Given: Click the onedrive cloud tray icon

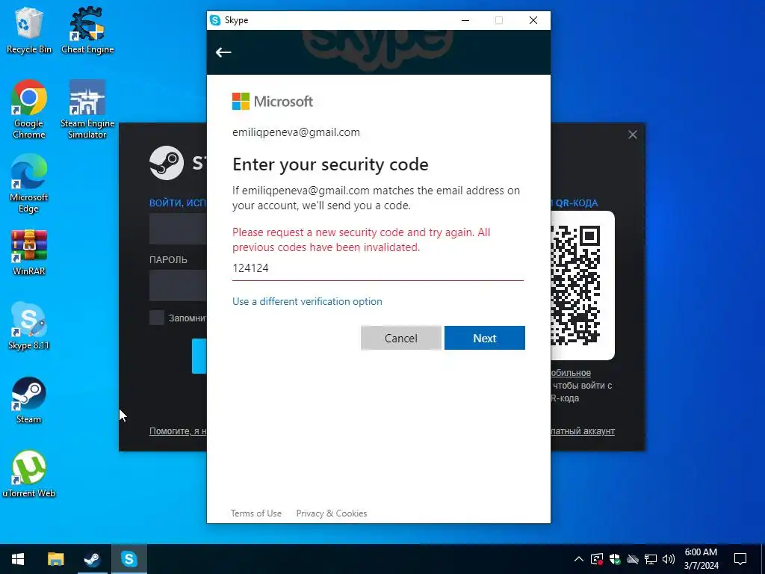Looking at the screenshot, I should pyautogui.click(x=633, y=559).
